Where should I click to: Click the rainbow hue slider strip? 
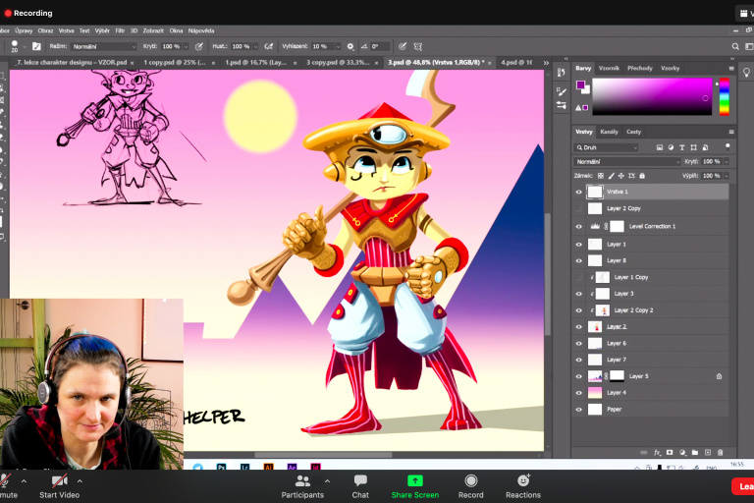725,97
